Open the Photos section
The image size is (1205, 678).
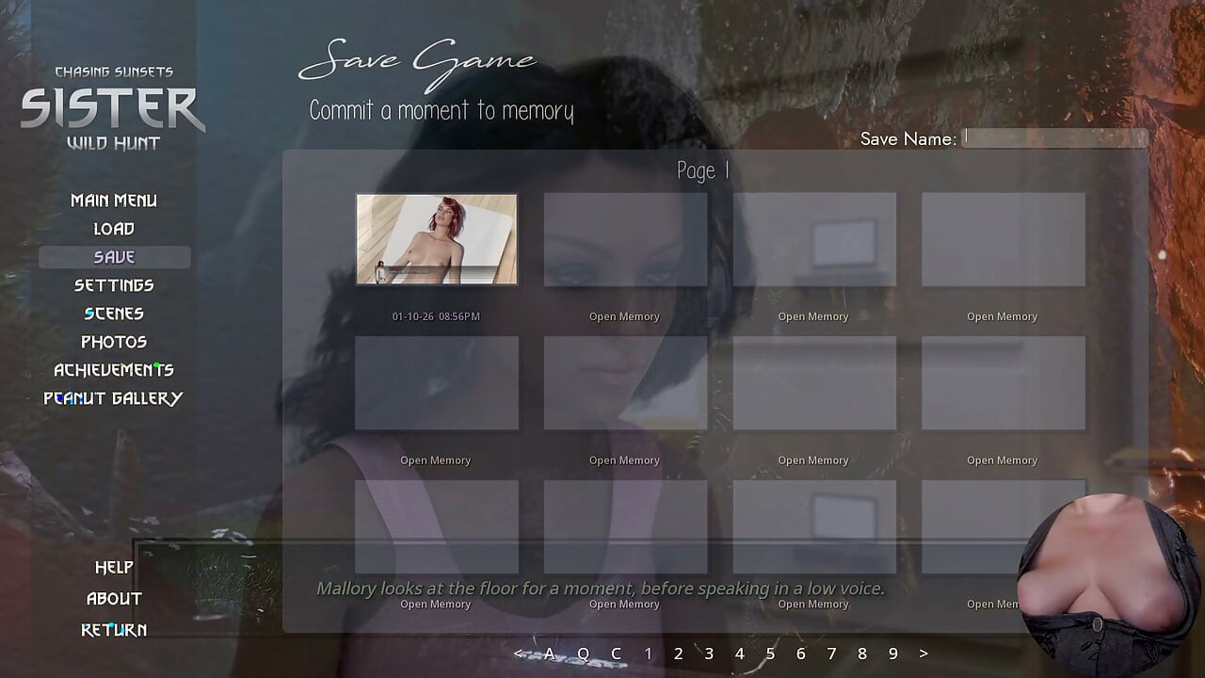tap(114, 342)
